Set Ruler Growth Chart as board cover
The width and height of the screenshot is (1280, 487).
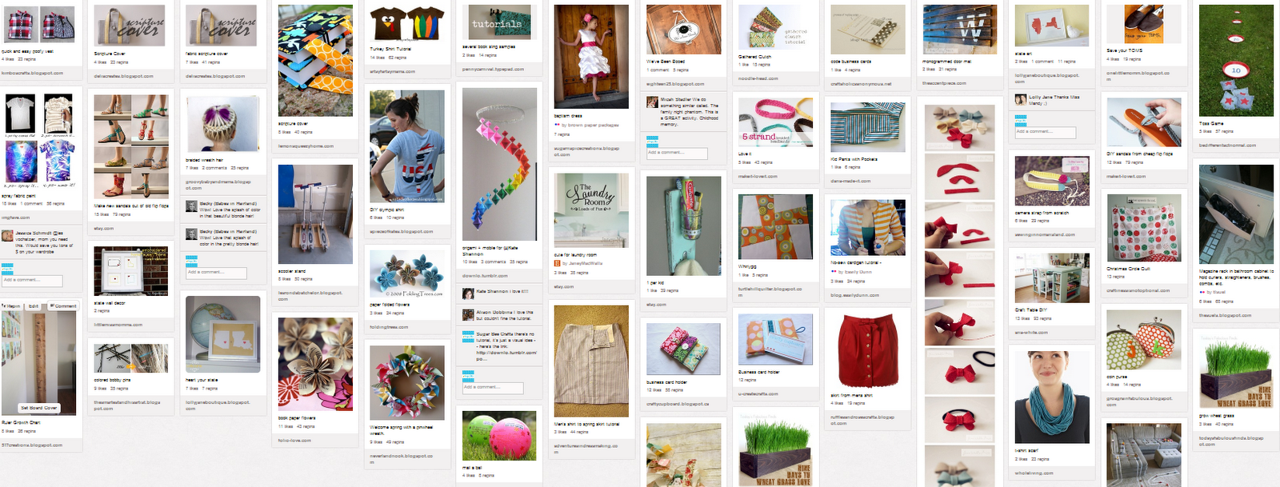(39, 408)
